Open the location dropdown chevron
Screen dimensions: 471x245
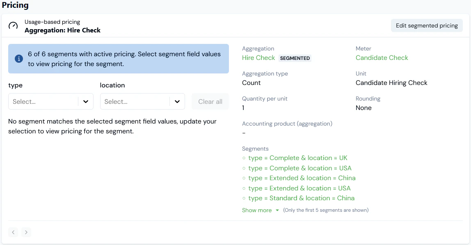[177, 102]
